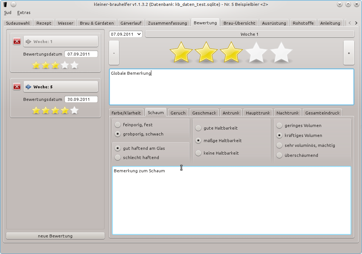Screen dimensions: 362x254
Task: Click the fourth large rating star
Action: (x=256, y=52)
